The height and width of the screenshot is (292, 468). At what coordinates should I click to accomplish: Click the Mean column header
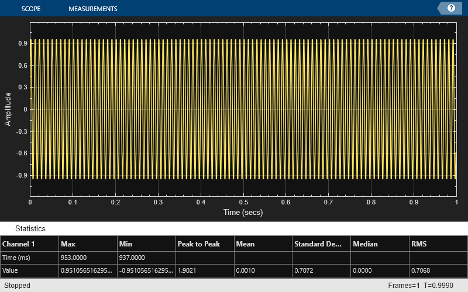click(246, 244)
